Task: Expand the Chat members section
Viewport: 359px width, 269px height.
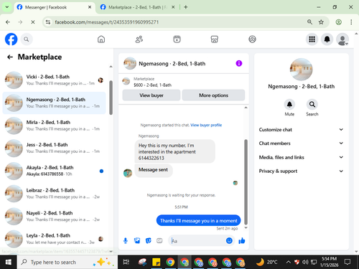Action: tap(301, 143)
